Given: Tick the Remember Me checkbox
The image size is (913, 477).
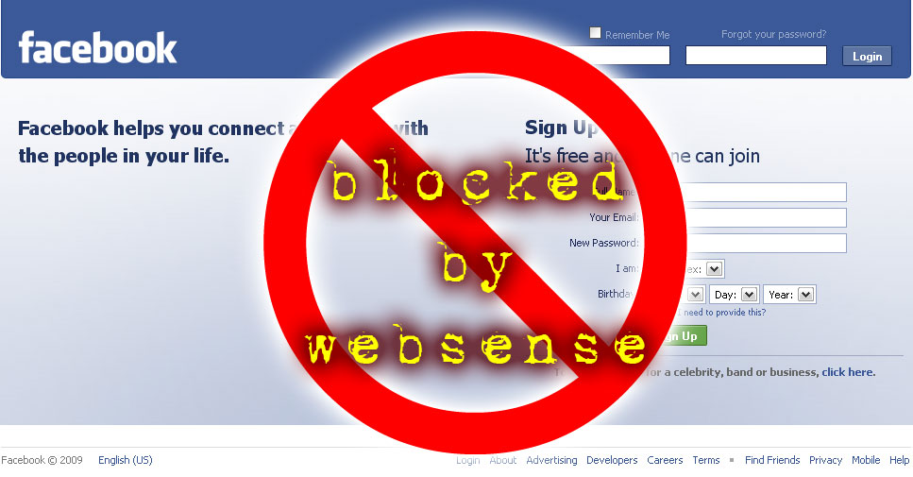Looking at the screenshot, I should click(595, 33).
